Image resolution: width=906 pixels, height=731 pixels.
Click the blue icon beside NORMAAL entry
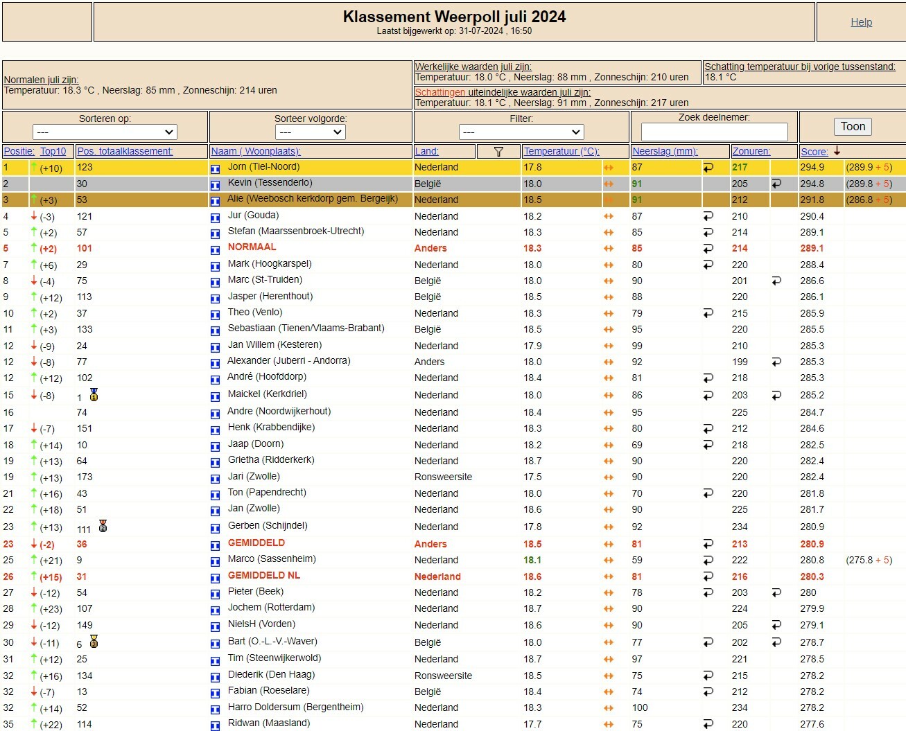pos(215,249)
